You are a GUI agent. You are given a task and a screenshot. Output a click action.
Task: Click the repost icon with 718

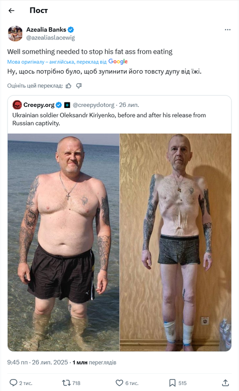coord(66,383)
